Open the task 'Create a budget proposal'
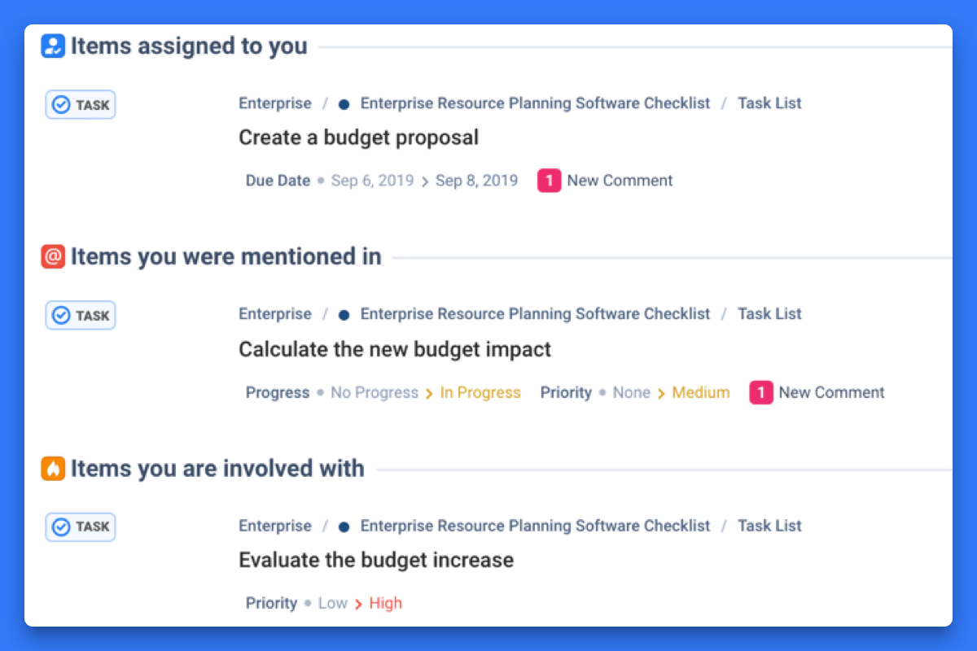Image resolution: width=977 pixels, height=651 pixels. (x=358, y=137)
